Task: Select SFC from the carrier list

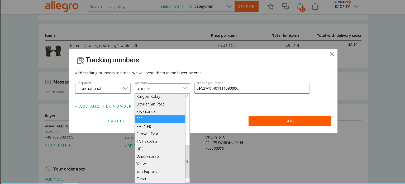Action: [160, 119]
